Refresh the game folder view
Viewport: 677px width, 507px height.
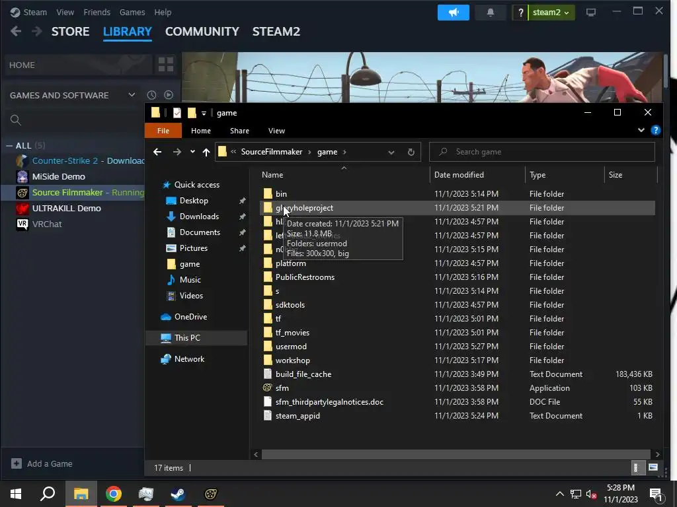pyautogui.click(x=411, y=152)
